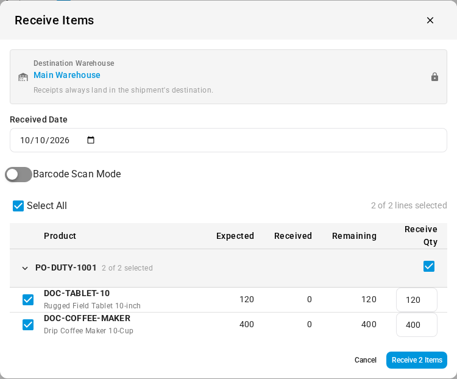Image resolution: width=457 pixels, height=379 pixels.
Task: Click the Expected column header
Action: click(x=235, y=236)
